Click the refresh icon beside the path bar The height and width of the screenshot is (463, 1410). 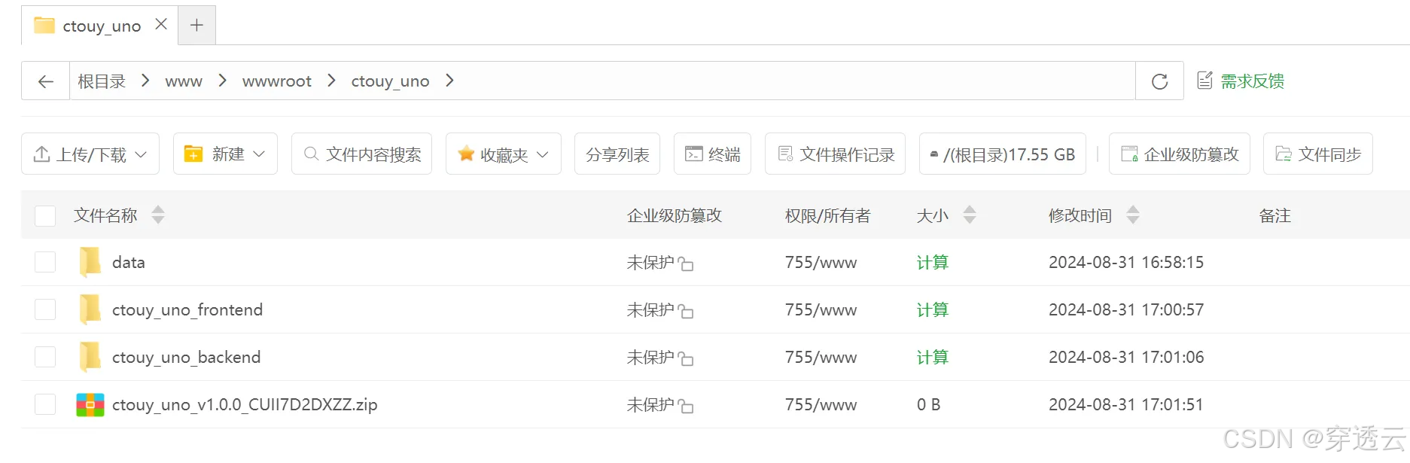click(1159, 81)
